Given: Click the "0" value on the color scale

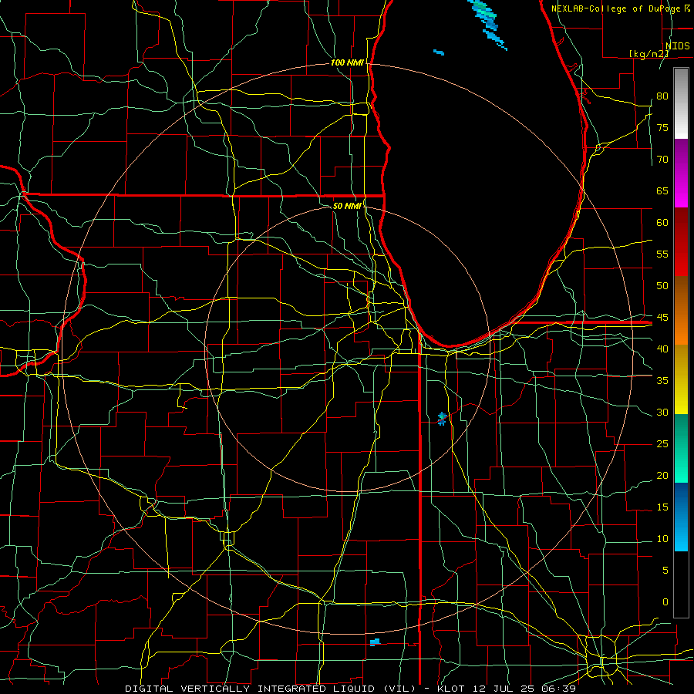Looking at the screenshot, I should click(x=665, y=602).
